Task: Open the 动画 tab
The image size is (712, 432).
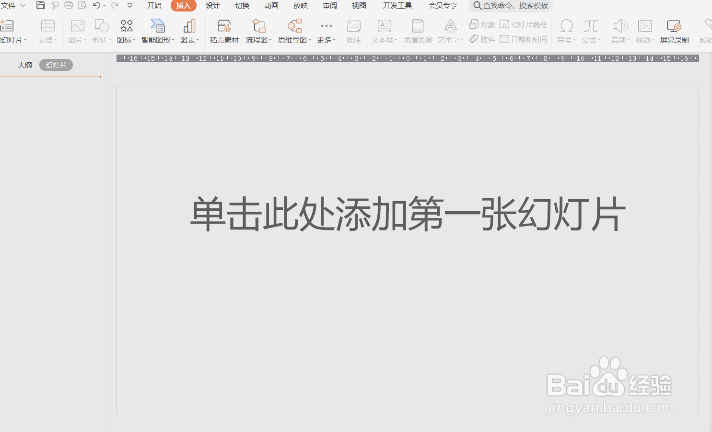Action: pos(271,5)
